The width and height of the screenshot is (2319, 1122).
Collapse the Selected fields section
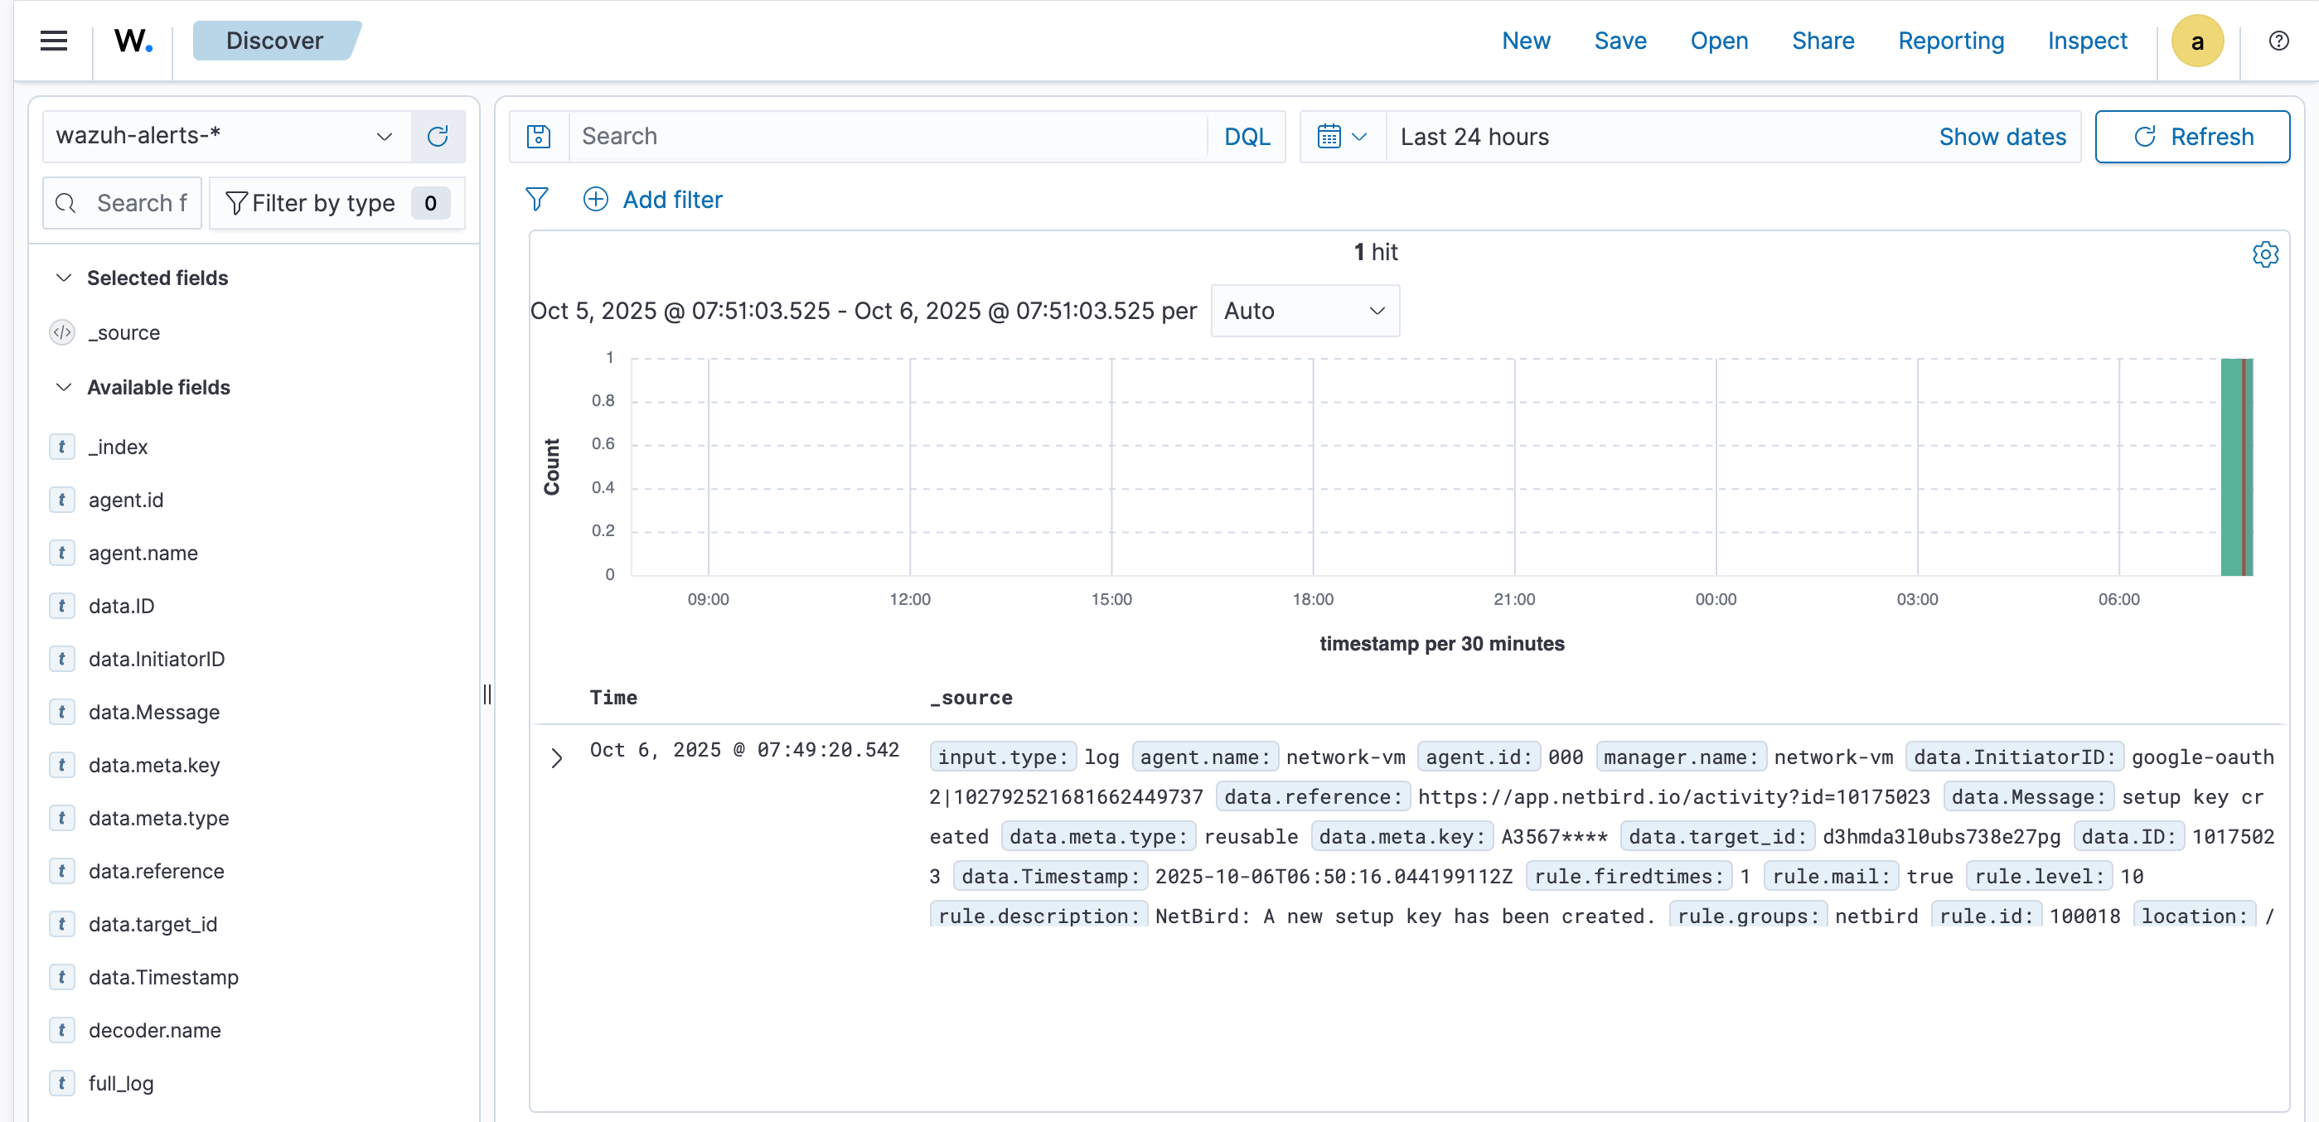(64, 278)
